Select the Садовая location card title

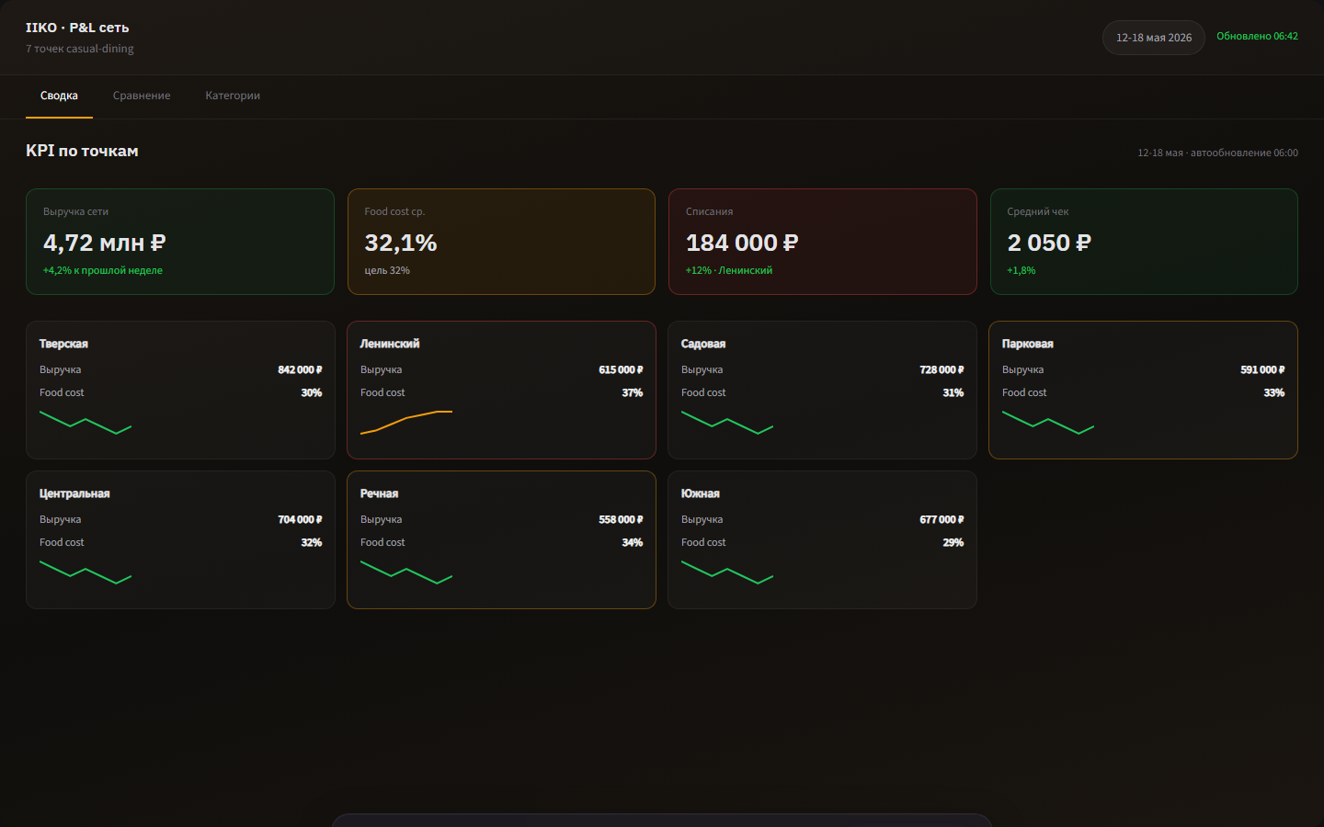click(703, 344)
